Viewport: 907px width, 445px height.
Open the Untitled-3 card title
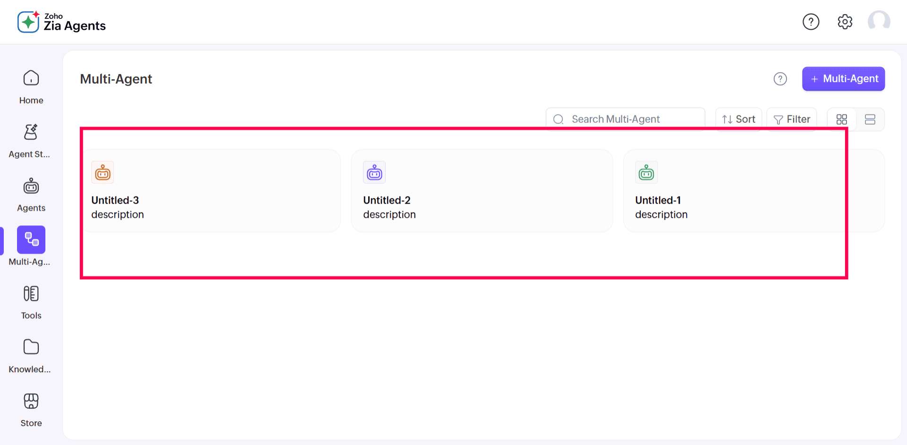tap(115, 200)
